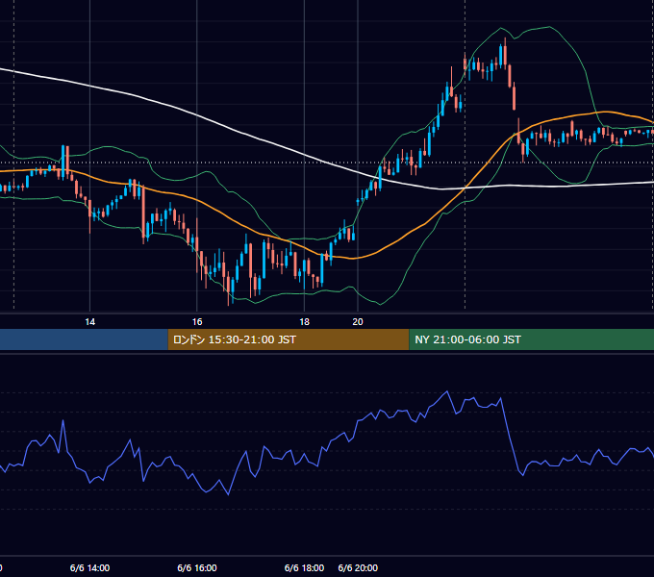Click the blue session bar before London
Image resolution: width=654 pixels, height=577 pixels.
point(84,339)
